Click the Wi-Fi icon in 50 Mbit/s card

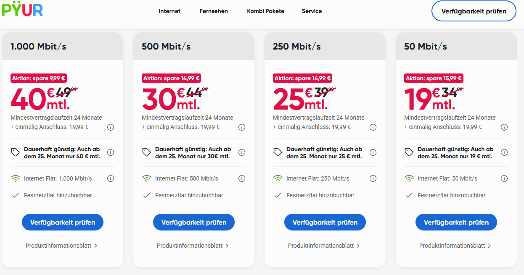pyautogui.click(x=409, y=178)
